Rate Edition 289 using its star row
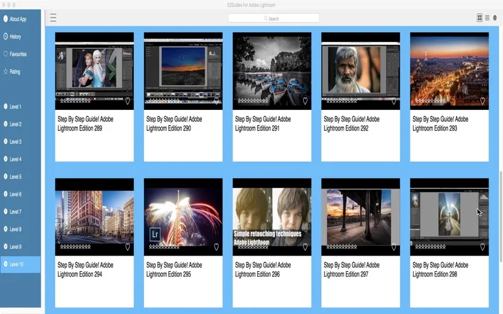This screenshot has width=503, height=314. pos(75,101)
